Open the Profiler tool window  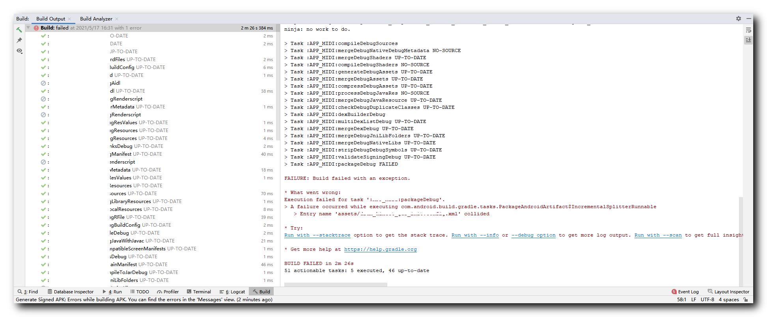[168, 292]
